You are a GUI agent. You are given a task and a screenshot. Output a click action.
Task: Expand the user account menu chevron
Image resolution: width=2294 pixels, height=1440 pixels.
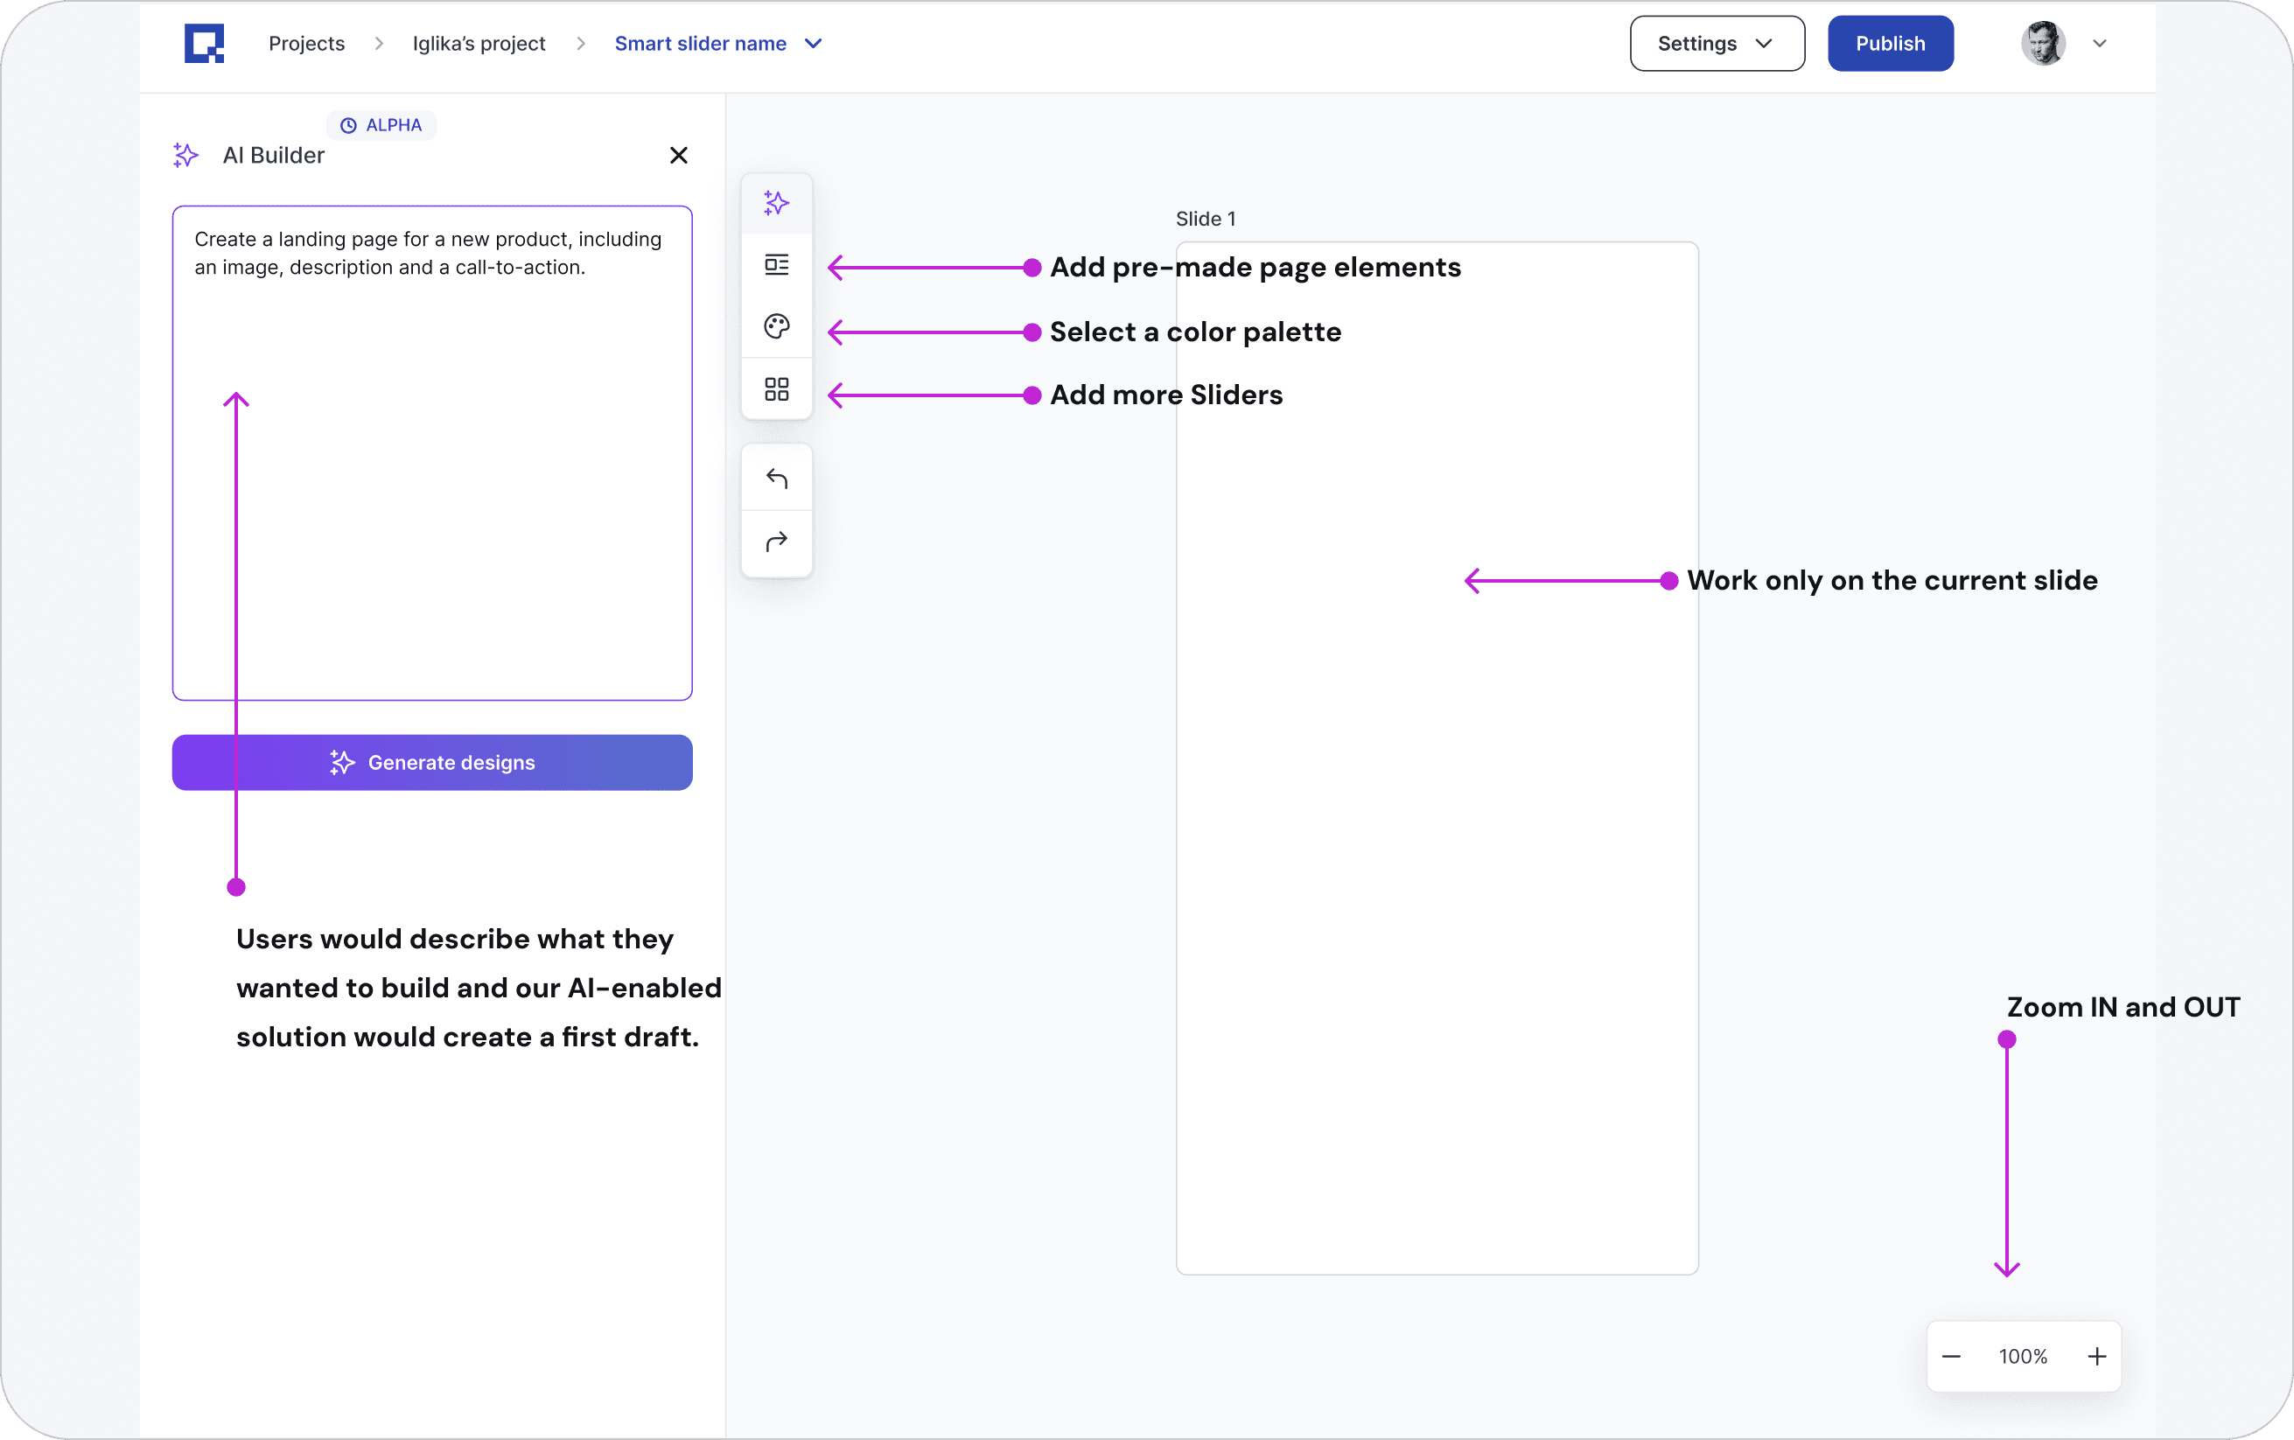coord(2099,44)
